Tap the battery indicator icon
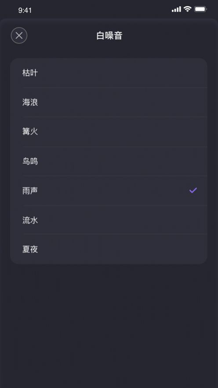218x388 pixels. 200,9
